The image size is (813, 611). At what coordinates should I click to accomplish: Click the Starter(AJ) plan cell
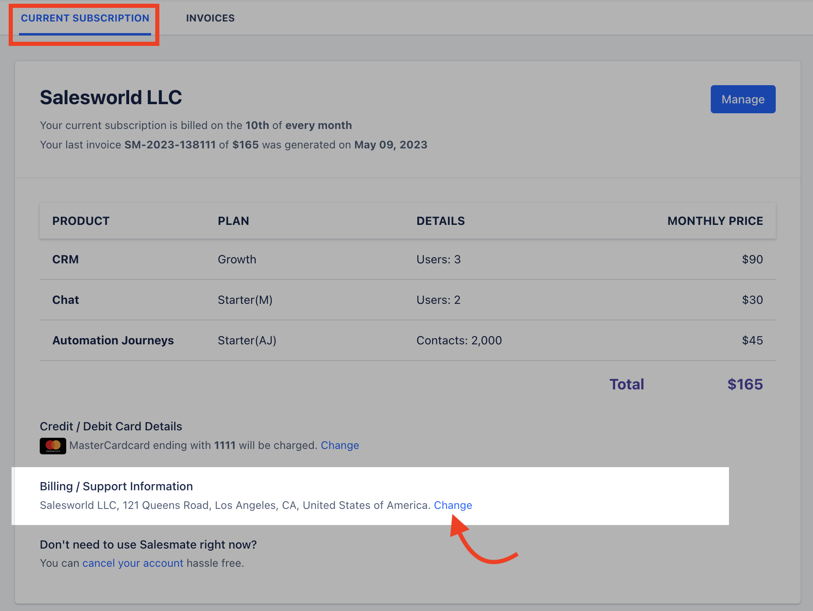pos(247,340)
